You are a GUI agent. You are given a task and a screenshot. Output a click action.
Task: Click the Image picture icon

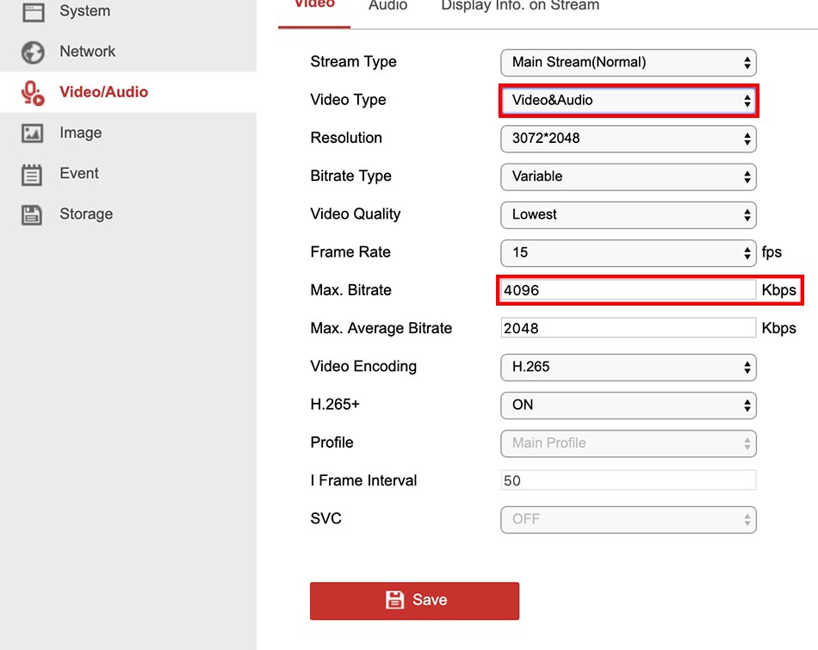coord(33,133)
